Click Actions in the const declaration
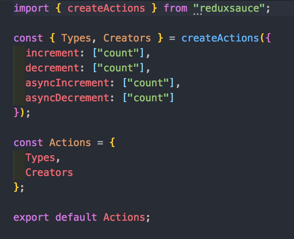294x239 pixels. 70,143
